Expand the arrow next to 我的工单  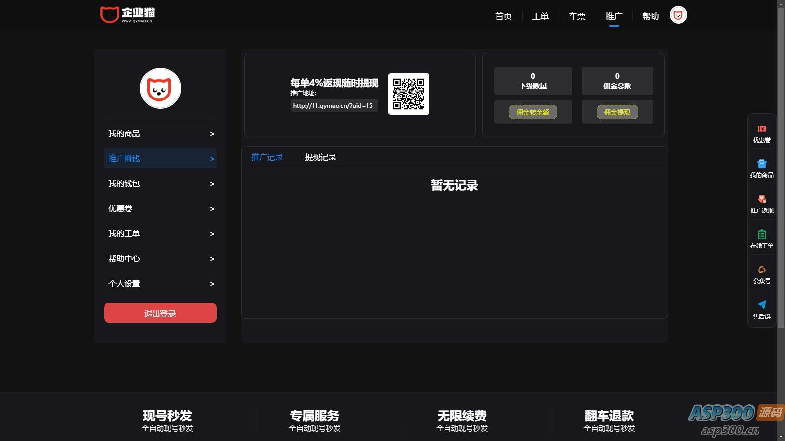[212, 234]
